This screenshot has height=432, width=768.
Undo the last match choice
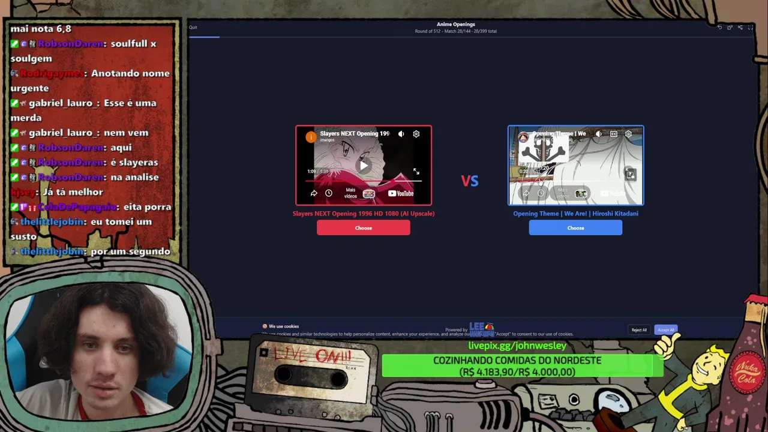tap(719, 27)
